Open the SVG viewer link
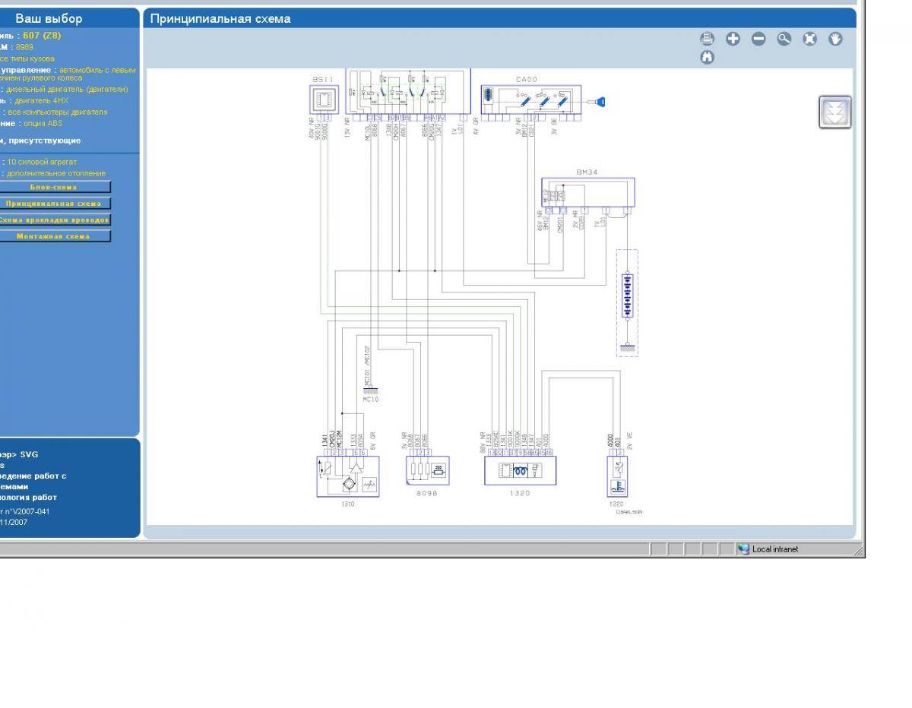Screen dimensions: 912x708 20,454
